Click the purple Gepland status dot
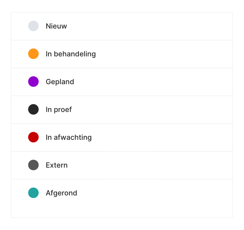 33,82
